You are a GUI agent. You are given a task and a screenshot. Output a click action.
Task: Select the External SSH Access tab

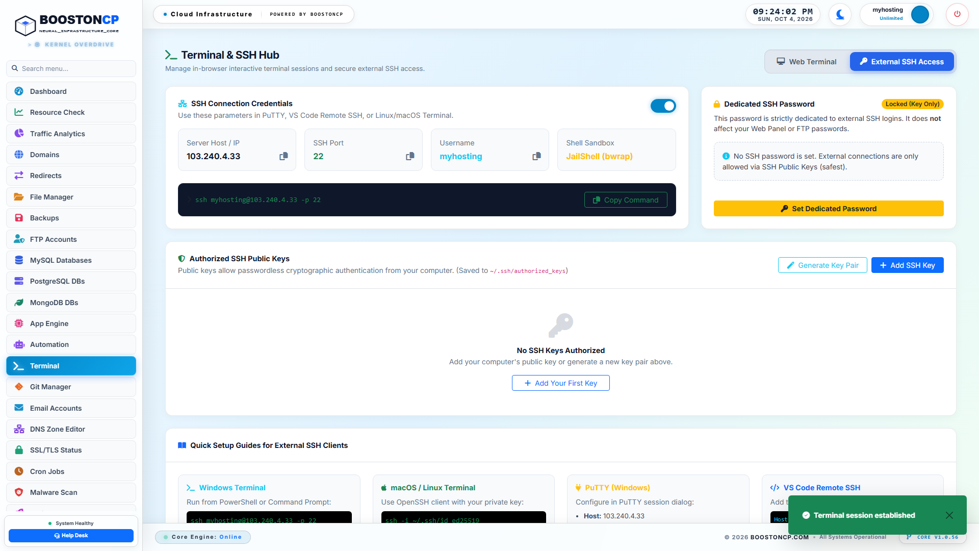901,62
